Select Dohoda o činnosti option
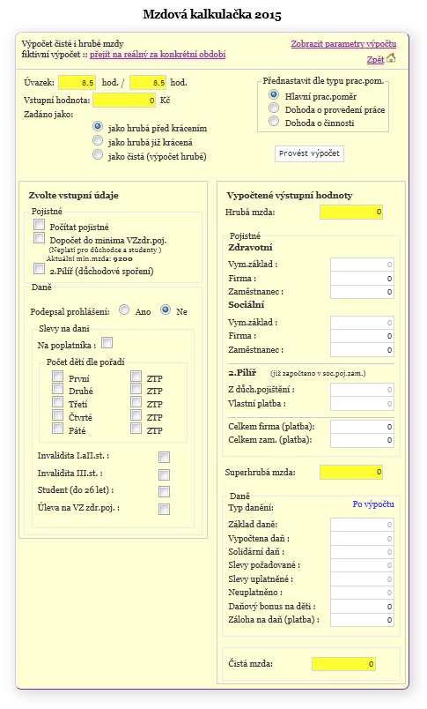 (x=274, y=121)
